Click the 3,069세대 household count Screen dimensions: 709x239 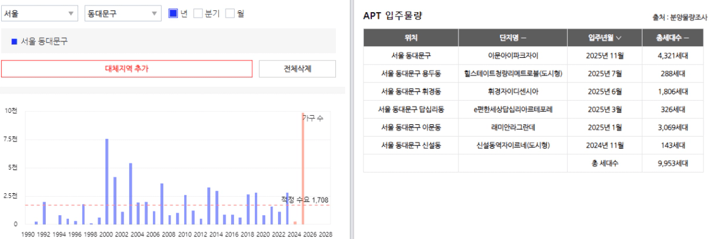tap(672, 127)
